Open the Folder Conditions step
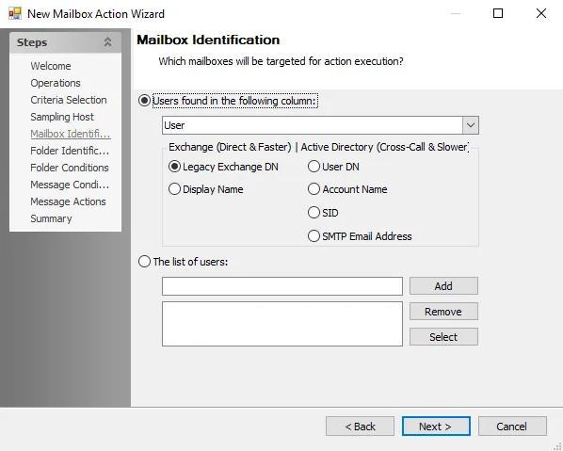 click(x=70, y=168)
